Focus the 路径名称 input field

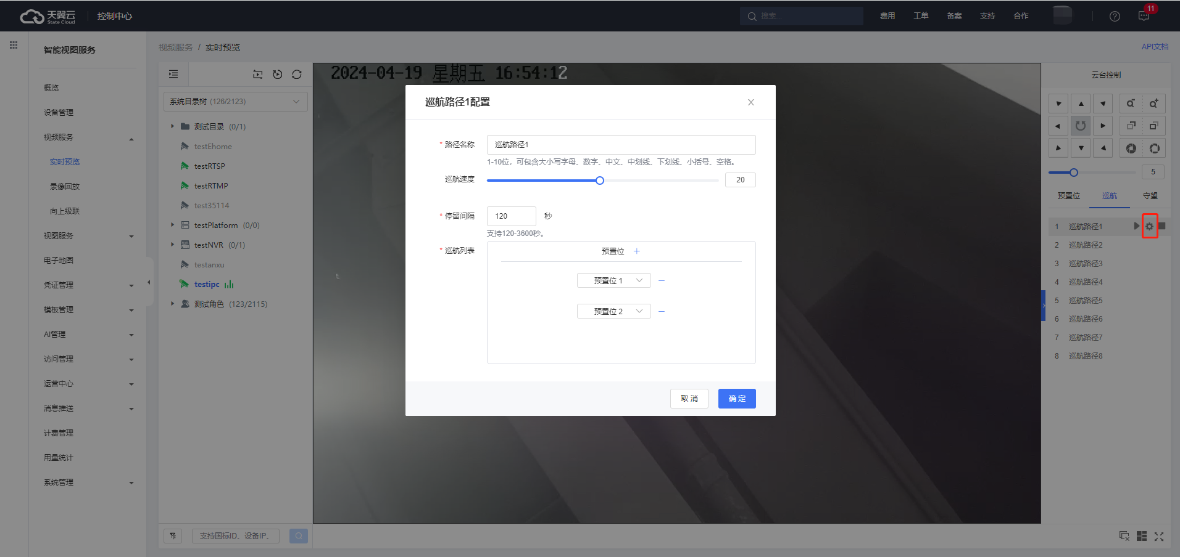[x=621, y=145]
